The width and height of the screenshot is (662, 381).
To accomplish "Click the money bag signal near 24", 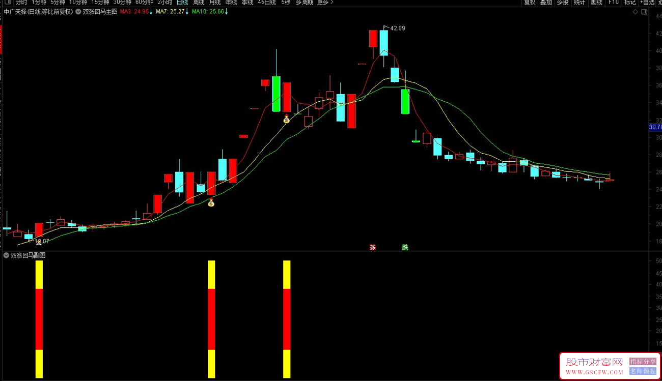I will pyautogui.click(x=211, y=203).
